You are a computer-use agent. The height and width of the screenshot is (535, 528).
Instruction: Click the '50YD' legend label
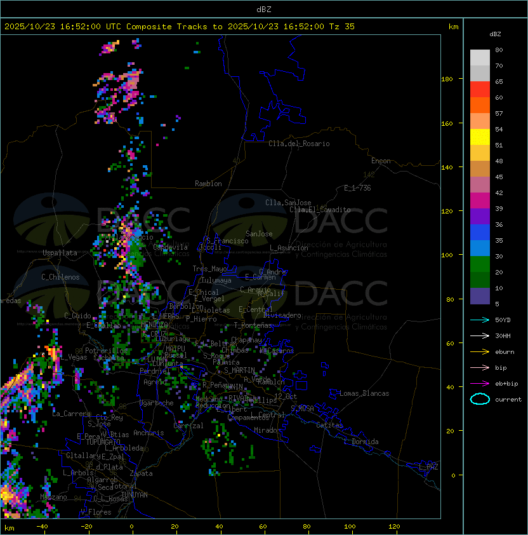pos(503,320)
